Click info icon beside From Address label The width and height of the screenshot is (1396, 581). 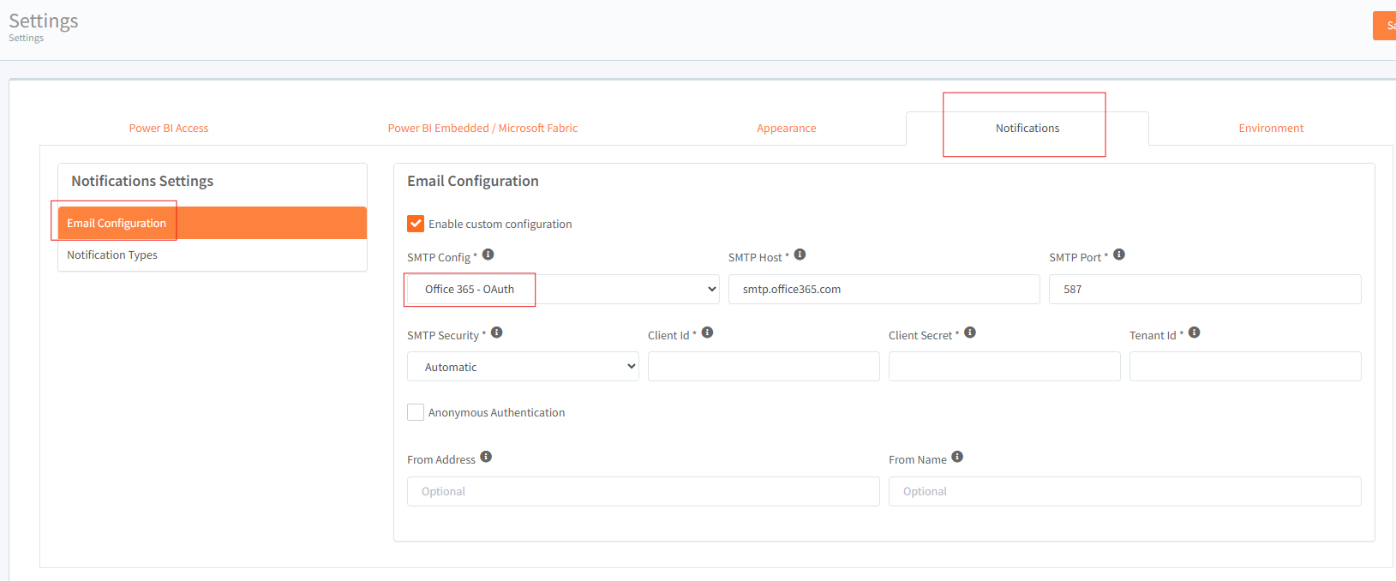pyautogui.click(x=486, y=457)
